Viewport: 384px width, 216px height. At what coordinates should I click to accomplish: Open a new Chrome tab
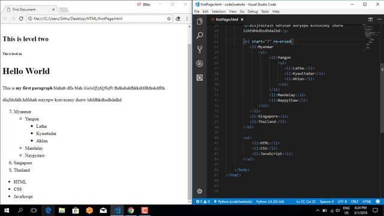(64, 10)
